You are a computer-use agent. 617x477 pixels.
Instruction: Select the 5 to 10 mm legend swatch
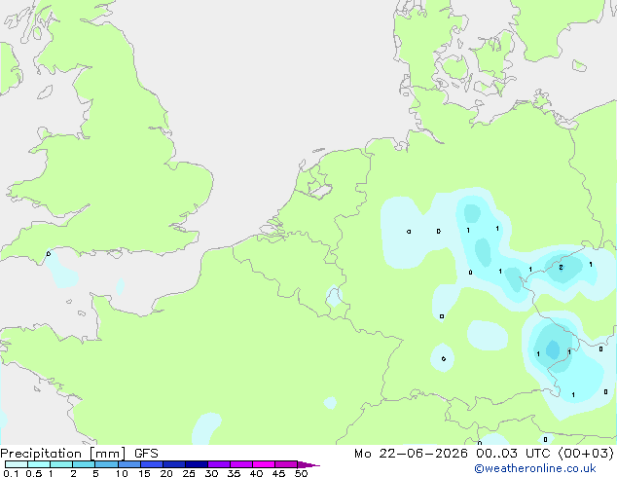pos(106,464)
